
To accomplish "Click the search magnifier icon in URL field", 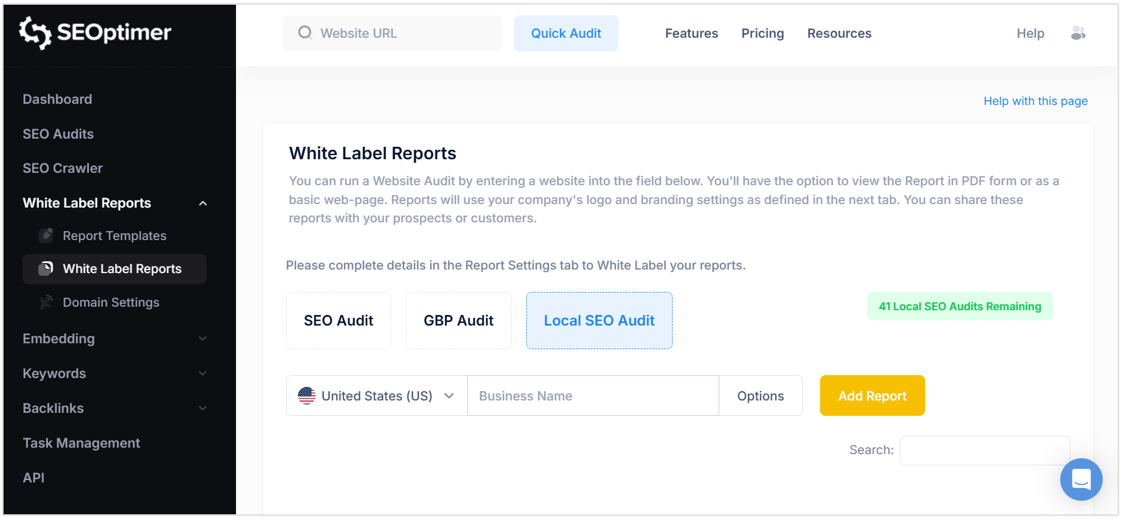I will pos(305,33).
